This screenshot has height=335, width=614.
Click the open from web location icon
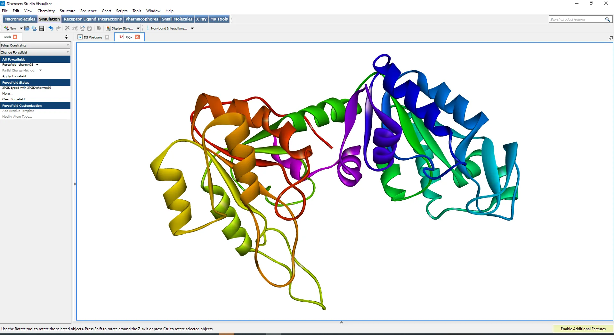click(34, 28)
